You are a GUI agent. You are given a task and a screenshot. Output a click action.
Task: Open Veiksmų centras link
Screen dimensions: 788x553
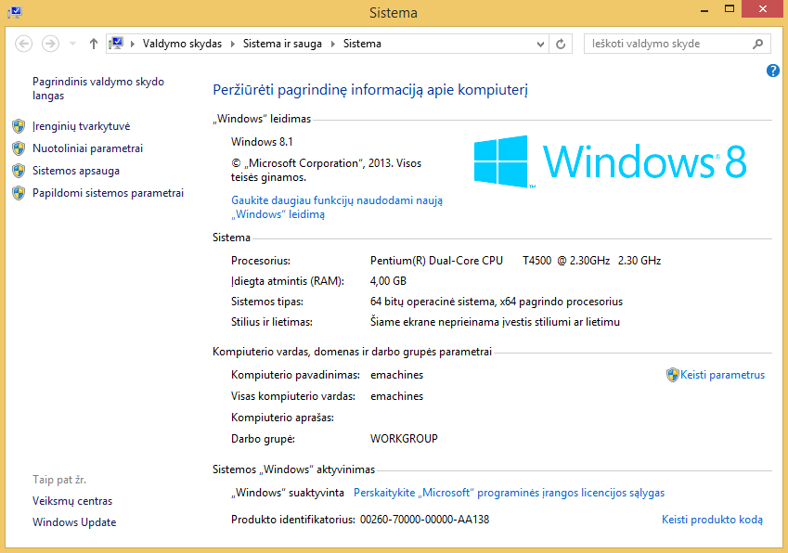(x=72, y=501)
